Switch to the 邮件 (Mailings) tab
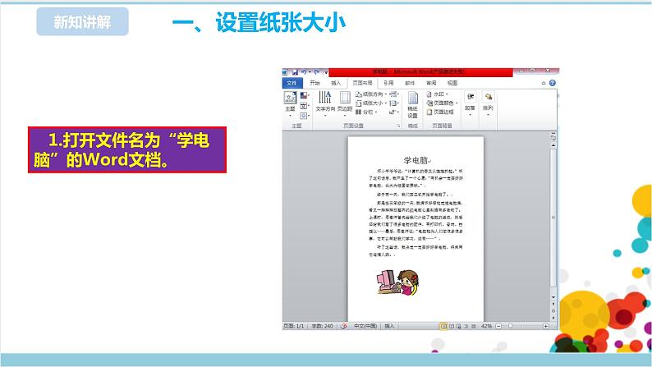652x367 pixels. (x=410, y=83)
